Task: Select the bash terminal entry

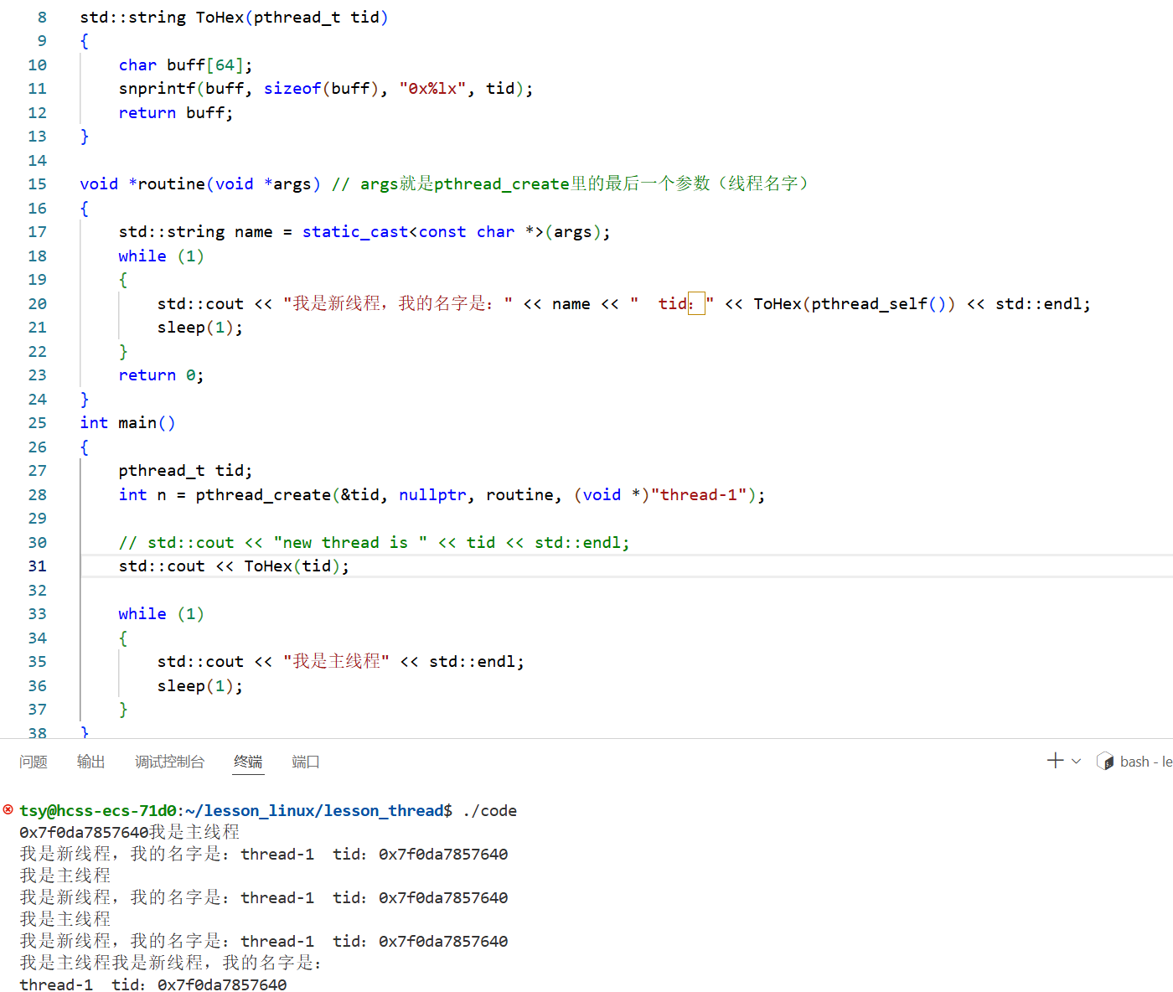Action: click(x=1134, y=762)
